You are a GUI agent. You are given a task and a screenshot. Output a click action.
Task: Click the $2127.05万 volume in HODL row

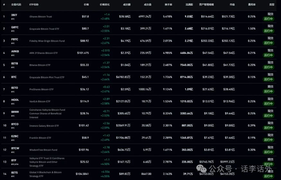[x=123, y=101]
